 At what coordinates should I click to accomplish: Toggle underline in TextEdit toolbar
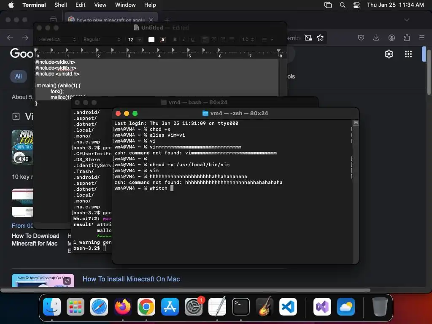192,40
